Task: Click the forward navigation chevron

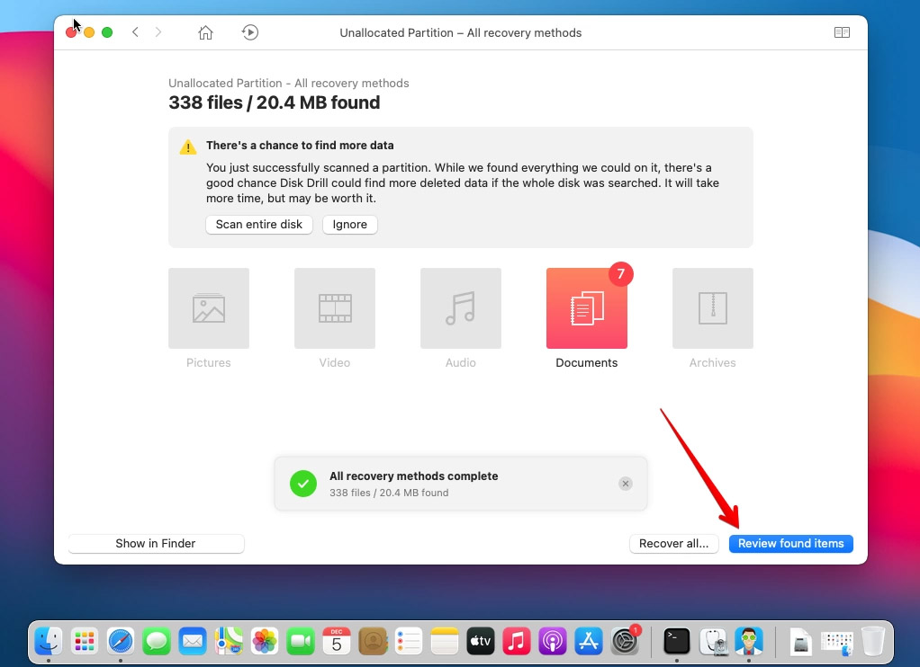Action: click(158, 32)
